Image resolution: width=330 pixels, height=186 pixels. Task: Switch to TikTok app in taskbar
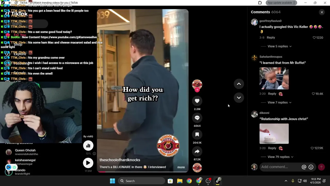point(218,181)
